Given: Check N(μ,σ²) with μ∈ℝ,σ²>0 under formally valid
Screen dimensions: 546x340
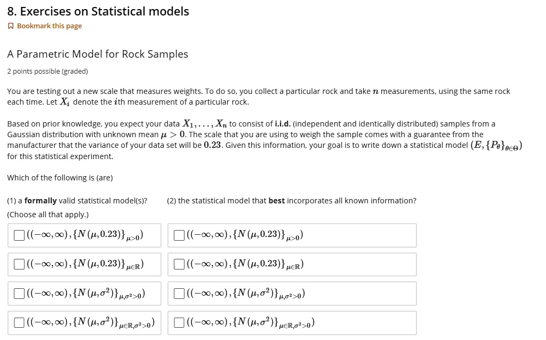Looking at the screenshot, I should [x=19, y=322].
